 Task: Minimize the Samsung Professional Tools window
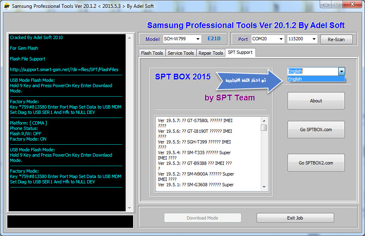tap(326, 5)
